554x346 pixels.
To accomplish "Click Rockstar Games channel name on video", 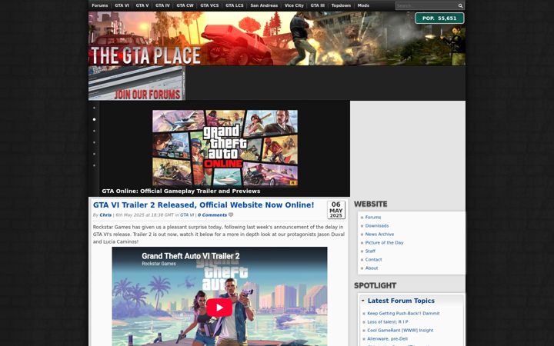I will click(159, 264).
